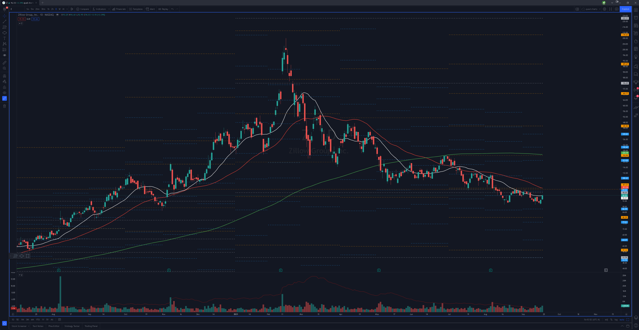Select the weekly W timeframe

60,9
